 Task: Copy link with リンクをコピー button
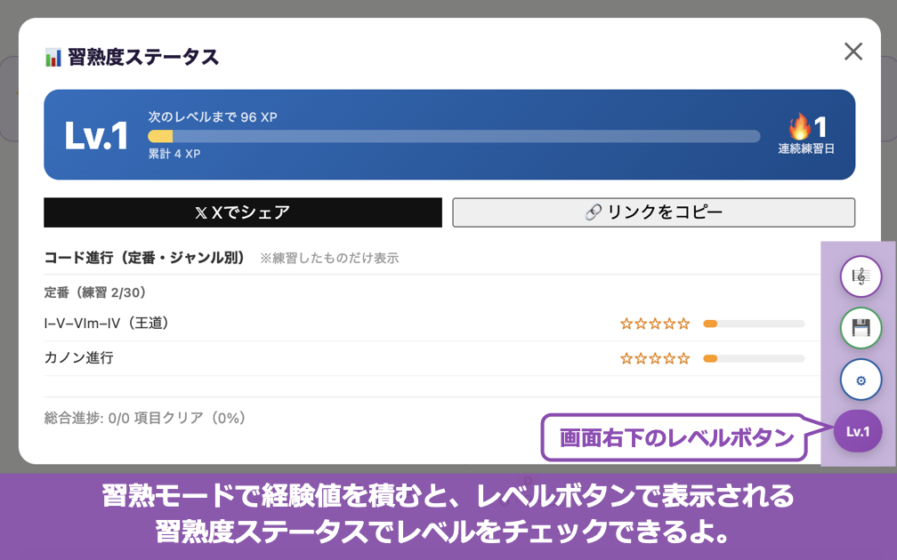pyautogui.click(x=653, y=212)
